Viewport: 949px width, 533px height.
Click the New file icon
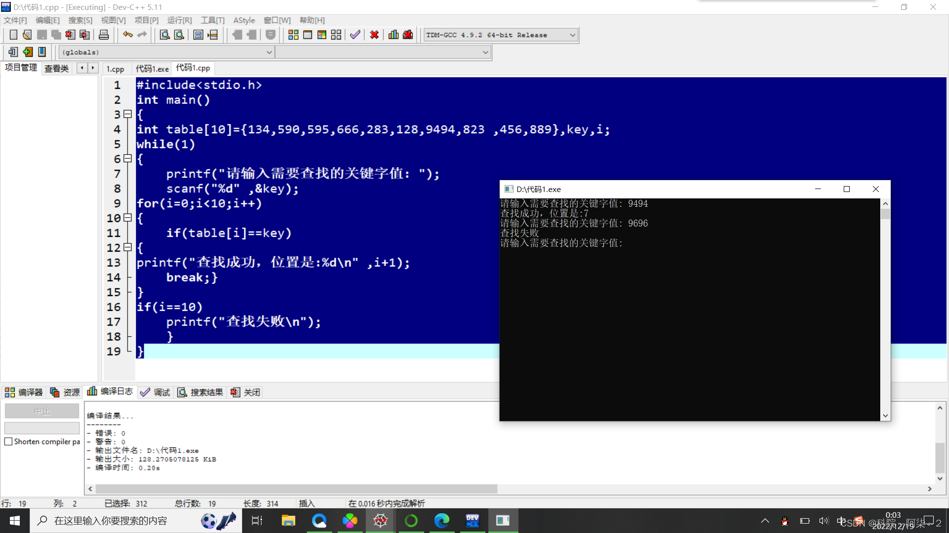pyautogui.click(x=13, y=35)
